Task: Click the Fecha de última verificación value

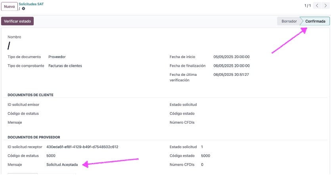Action: 231,74
